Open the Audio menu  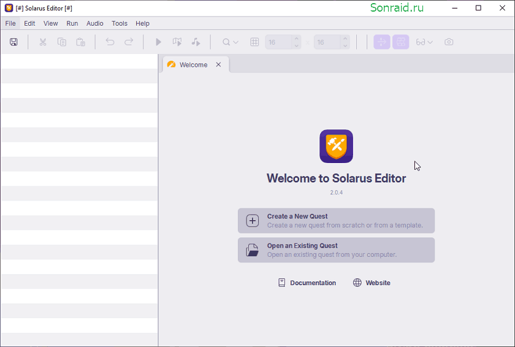(94, 23)
